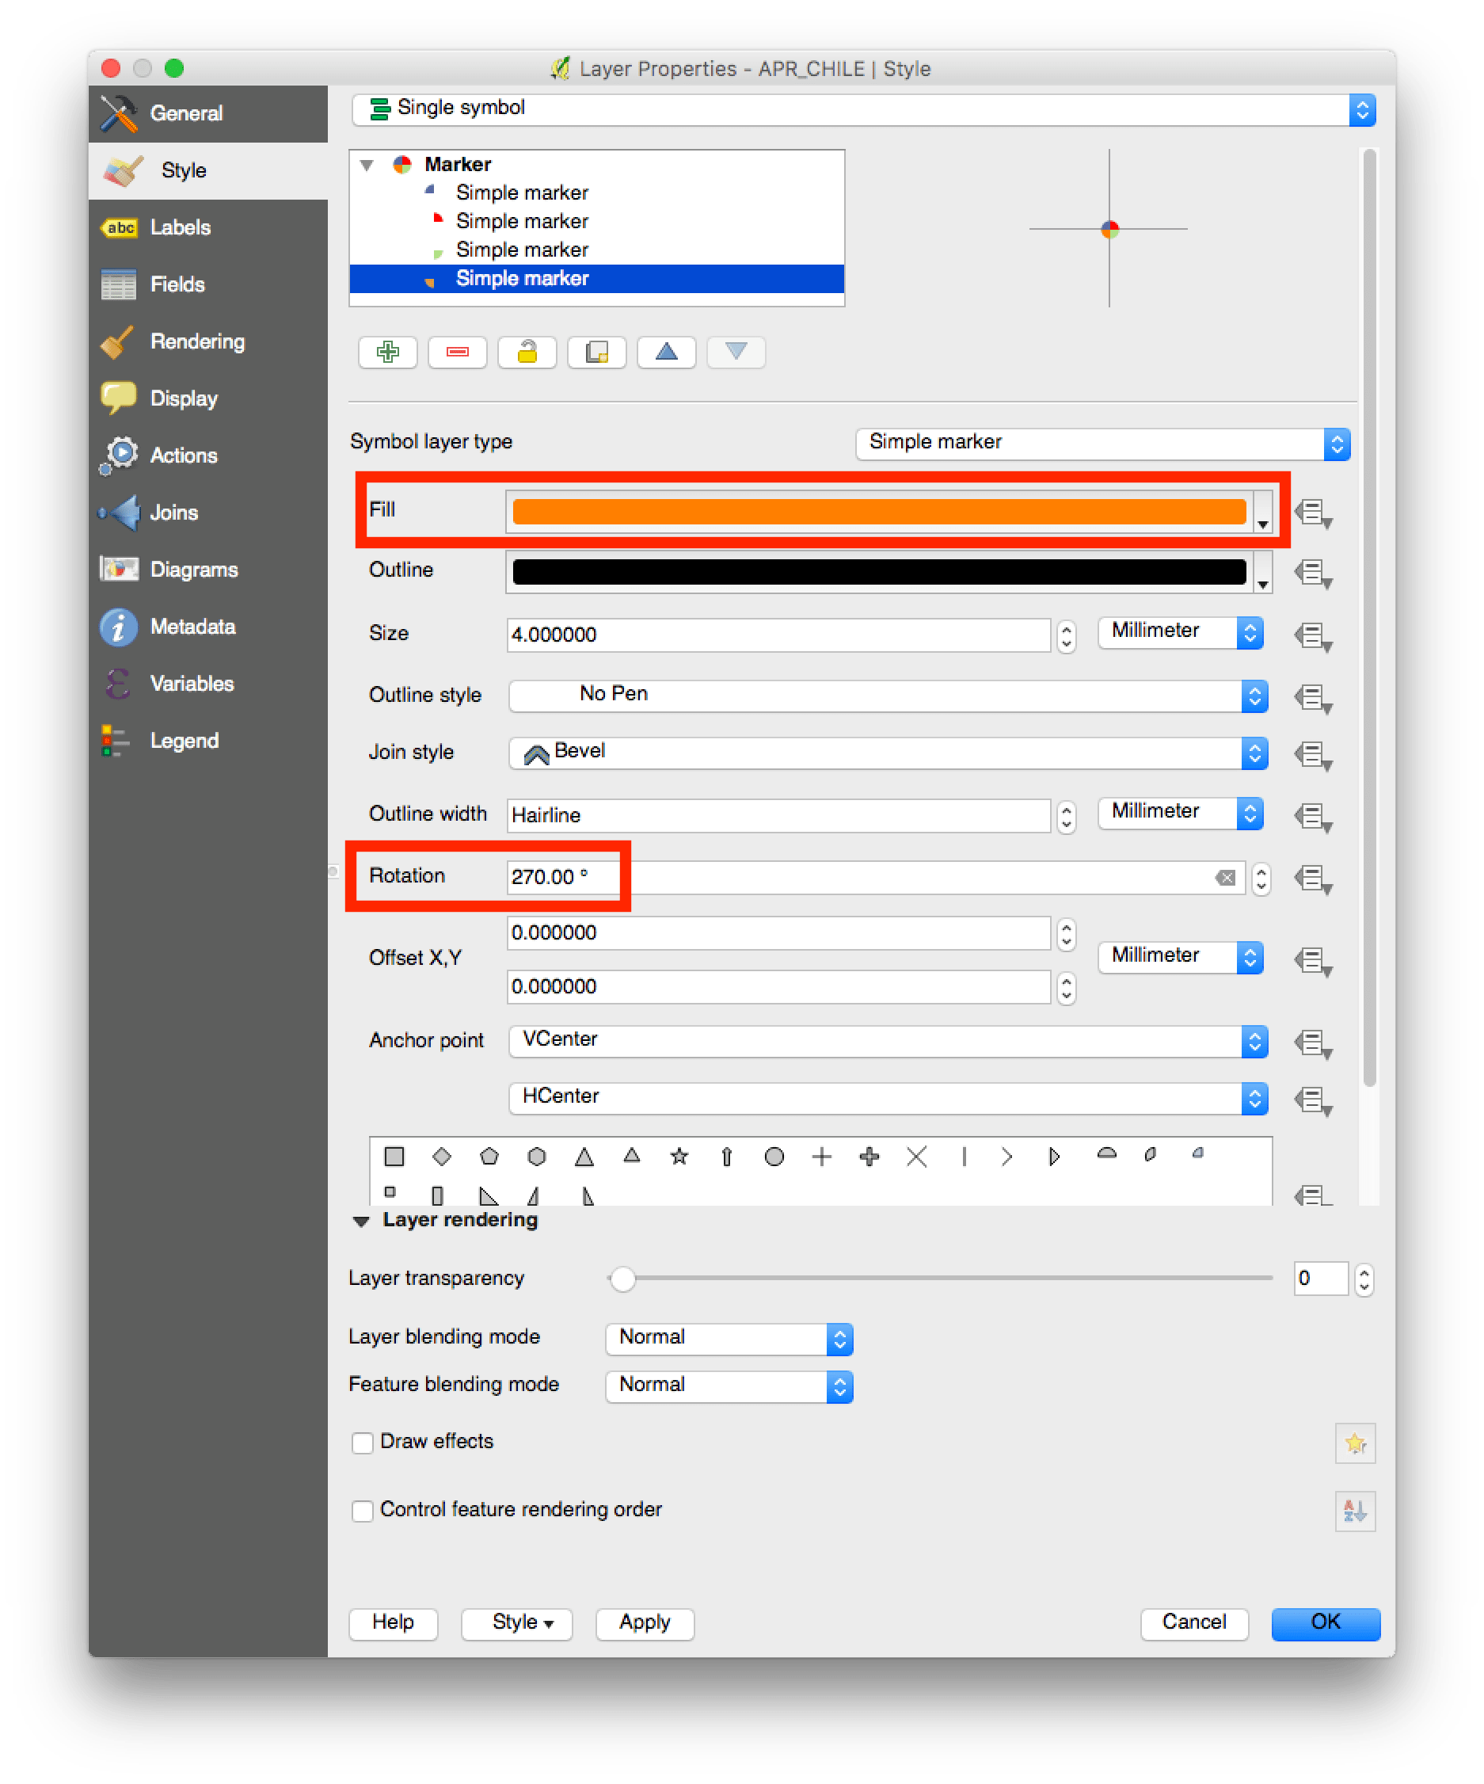Open the Feature blending mode dropdown
The width and height of the screenshot is (1484, 1784).
tap(729, 1386)
